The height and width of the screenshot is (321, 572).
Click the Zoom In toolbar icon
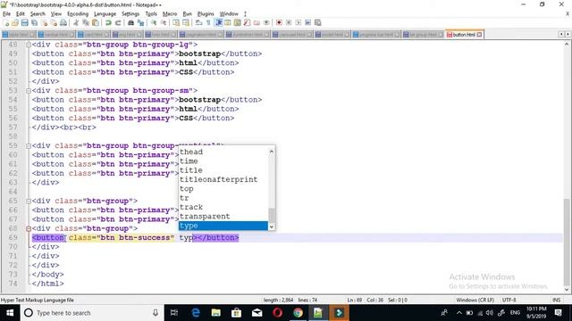[x=154, y=22]
